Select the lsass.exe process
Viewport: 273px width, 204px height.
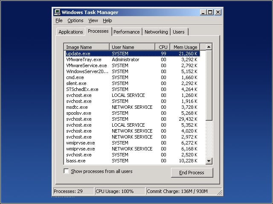tap(133, 161)
